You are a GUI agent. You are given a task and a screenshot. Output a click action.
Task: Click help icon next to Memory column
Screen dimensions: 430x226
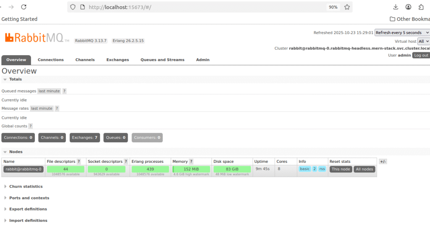pyautogui.click(x=191, y=162)
